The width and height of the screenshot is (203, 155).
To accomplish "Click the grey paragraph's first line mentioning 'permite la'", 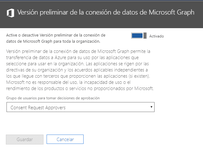I will tap(78, 51).
